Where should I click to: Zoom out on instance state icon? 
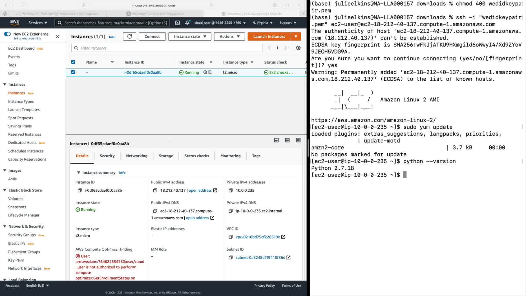point(210,72)
